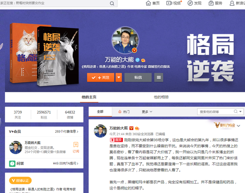Screen dimensions: 245x193
Task: Click the large profile avatar of 万能的大熊
Action: (125, 40)
